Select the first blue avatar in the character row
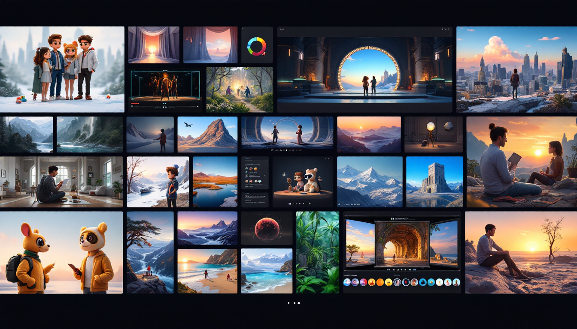The width and height of the screenshot is (577, 329). pyautogui.click(x=347, y=282)
